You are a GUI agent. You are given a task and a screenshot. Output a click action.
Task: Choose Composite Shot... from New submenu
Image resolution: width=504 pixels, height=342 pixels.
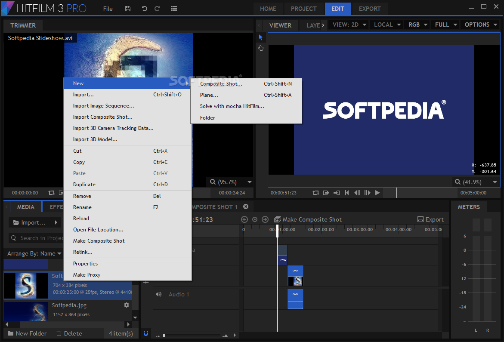[246, 84]
